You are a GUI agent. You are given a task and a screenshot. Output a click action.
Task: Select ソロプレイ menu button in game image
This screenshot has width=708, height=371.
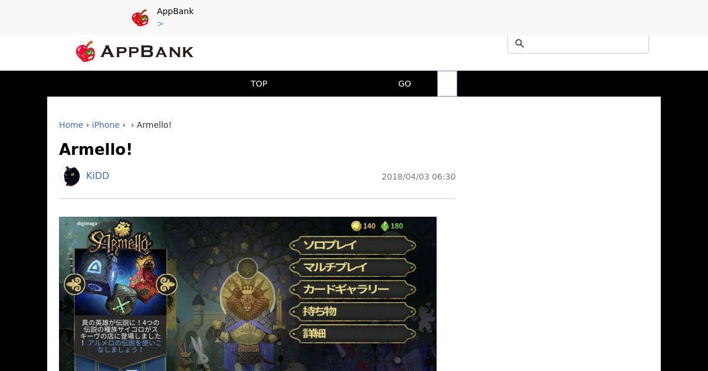pyautogui.click(x=352, y=245)
